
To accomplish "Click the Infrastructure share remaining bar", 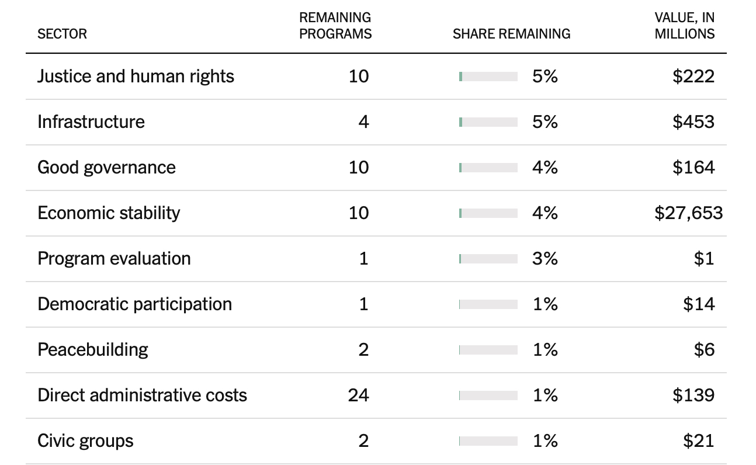I will click(488, 122).
